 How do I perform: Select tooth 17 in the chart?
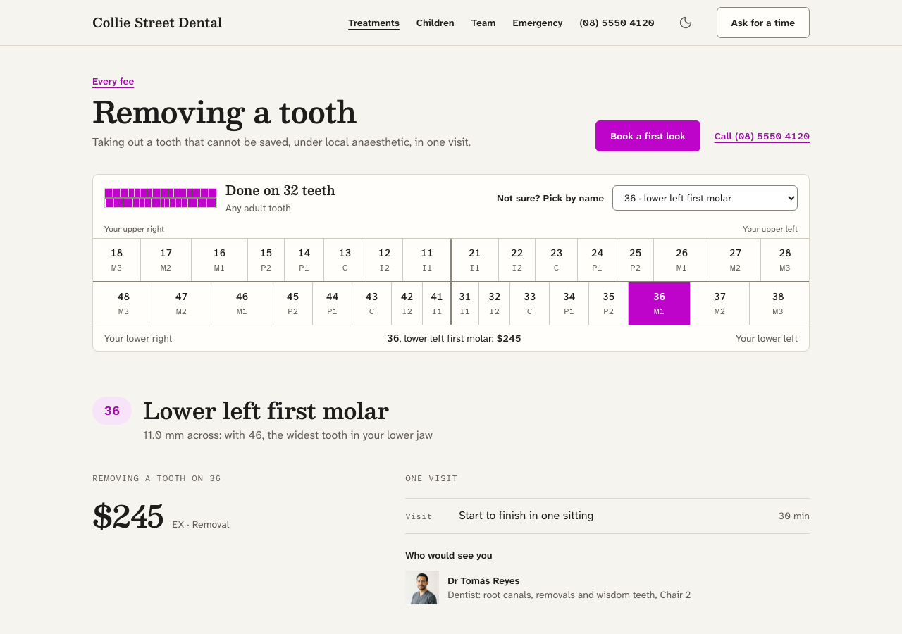click(166, 260)
